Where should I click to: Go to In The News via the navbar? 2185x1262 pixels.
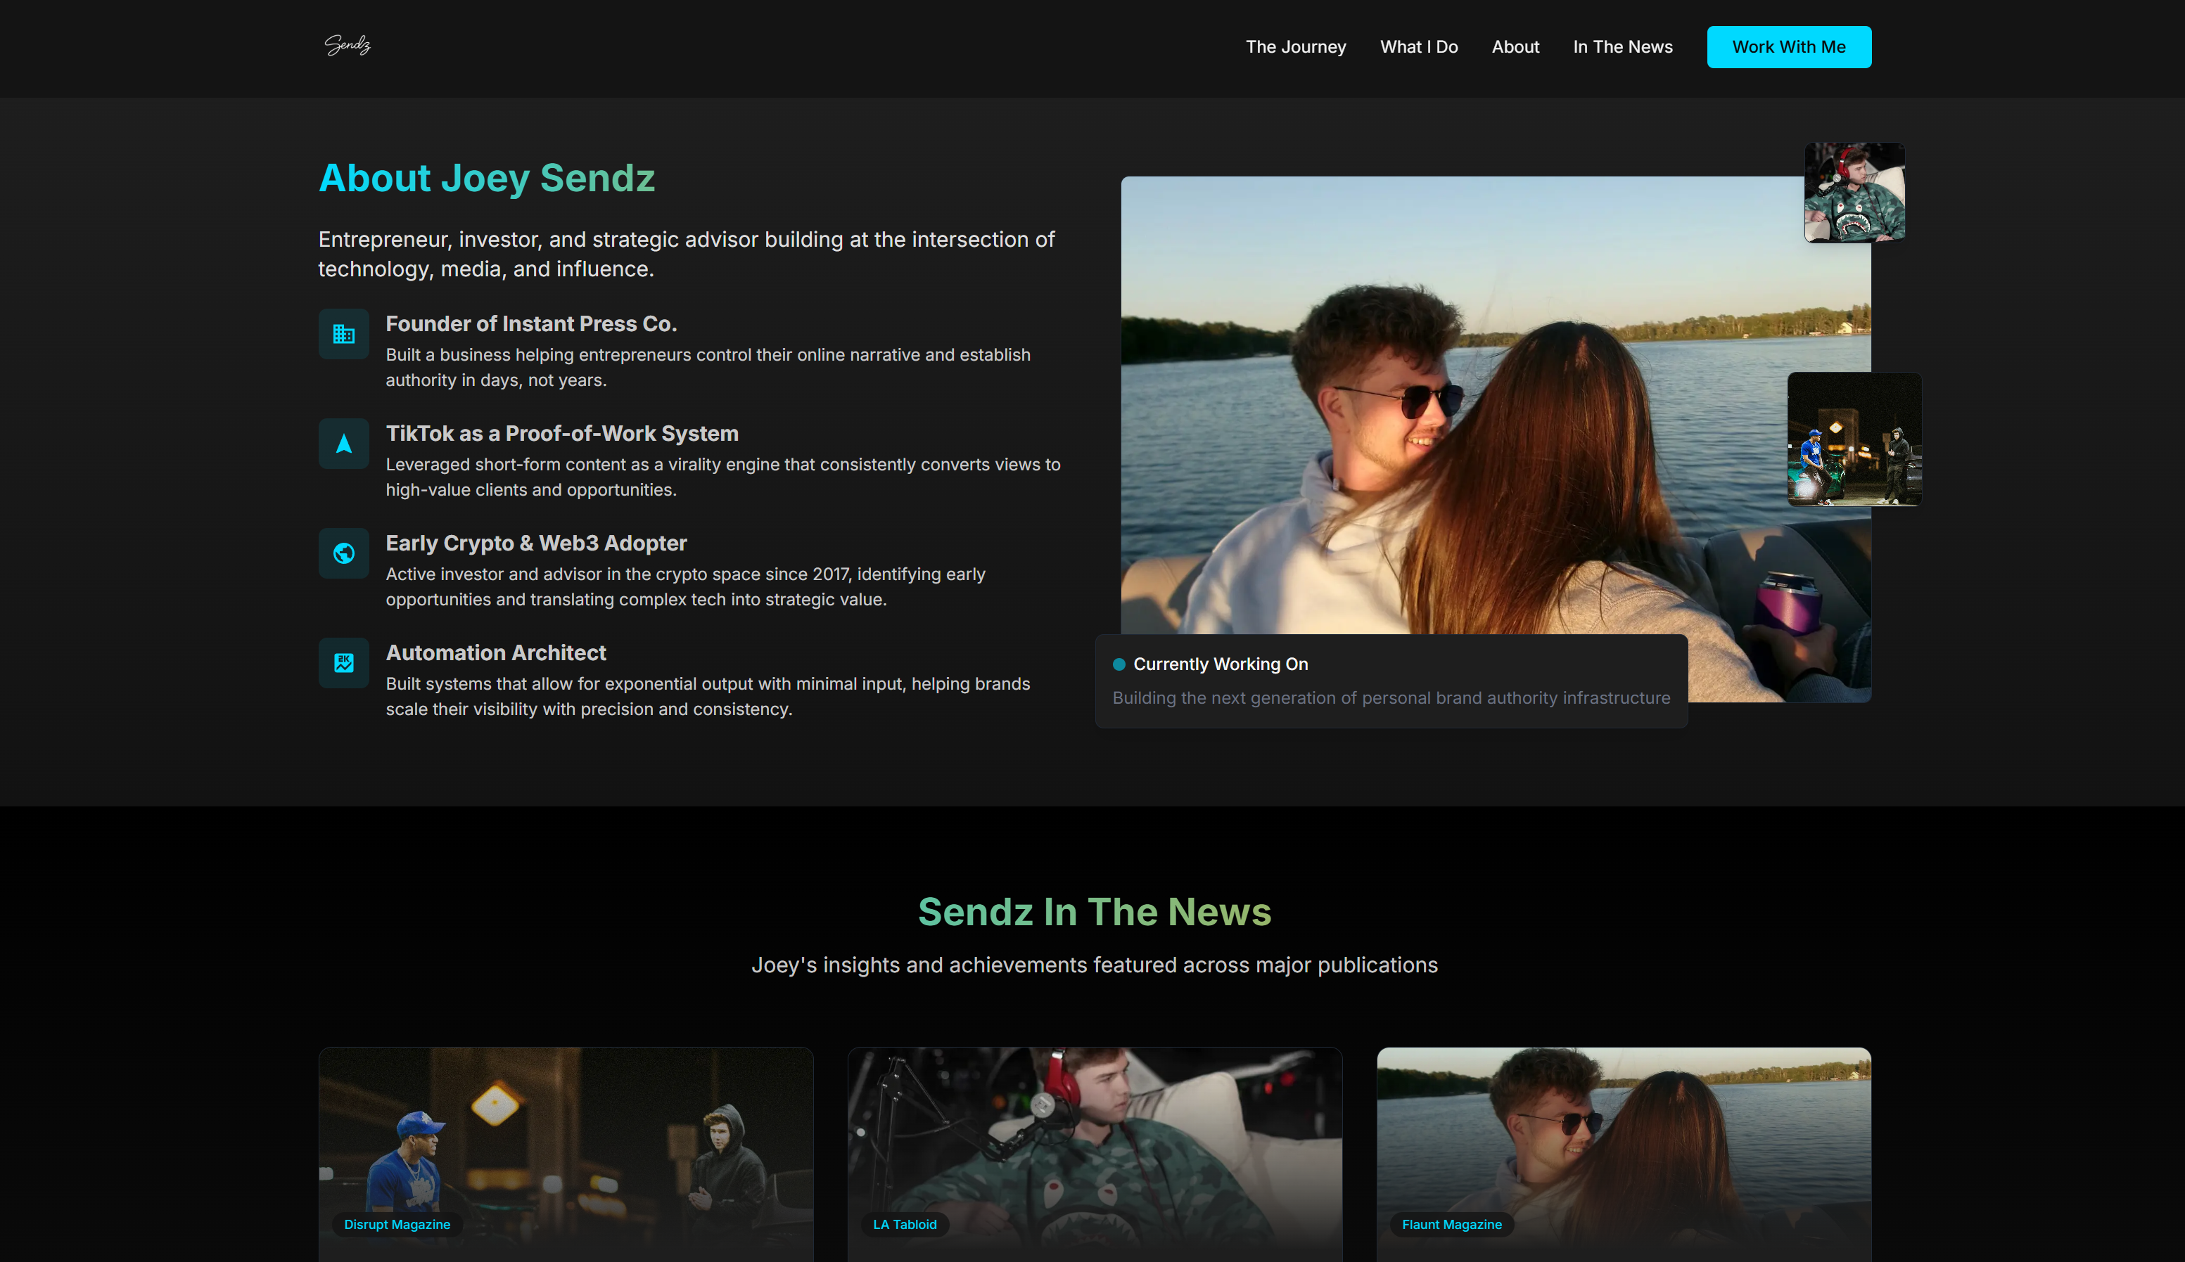point(1622,47)
